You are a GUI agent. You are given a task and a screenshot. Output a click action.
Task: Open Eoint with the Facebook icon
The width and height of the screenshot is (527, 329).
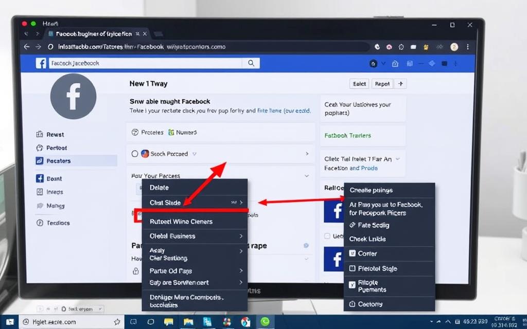tap(49, 178)
